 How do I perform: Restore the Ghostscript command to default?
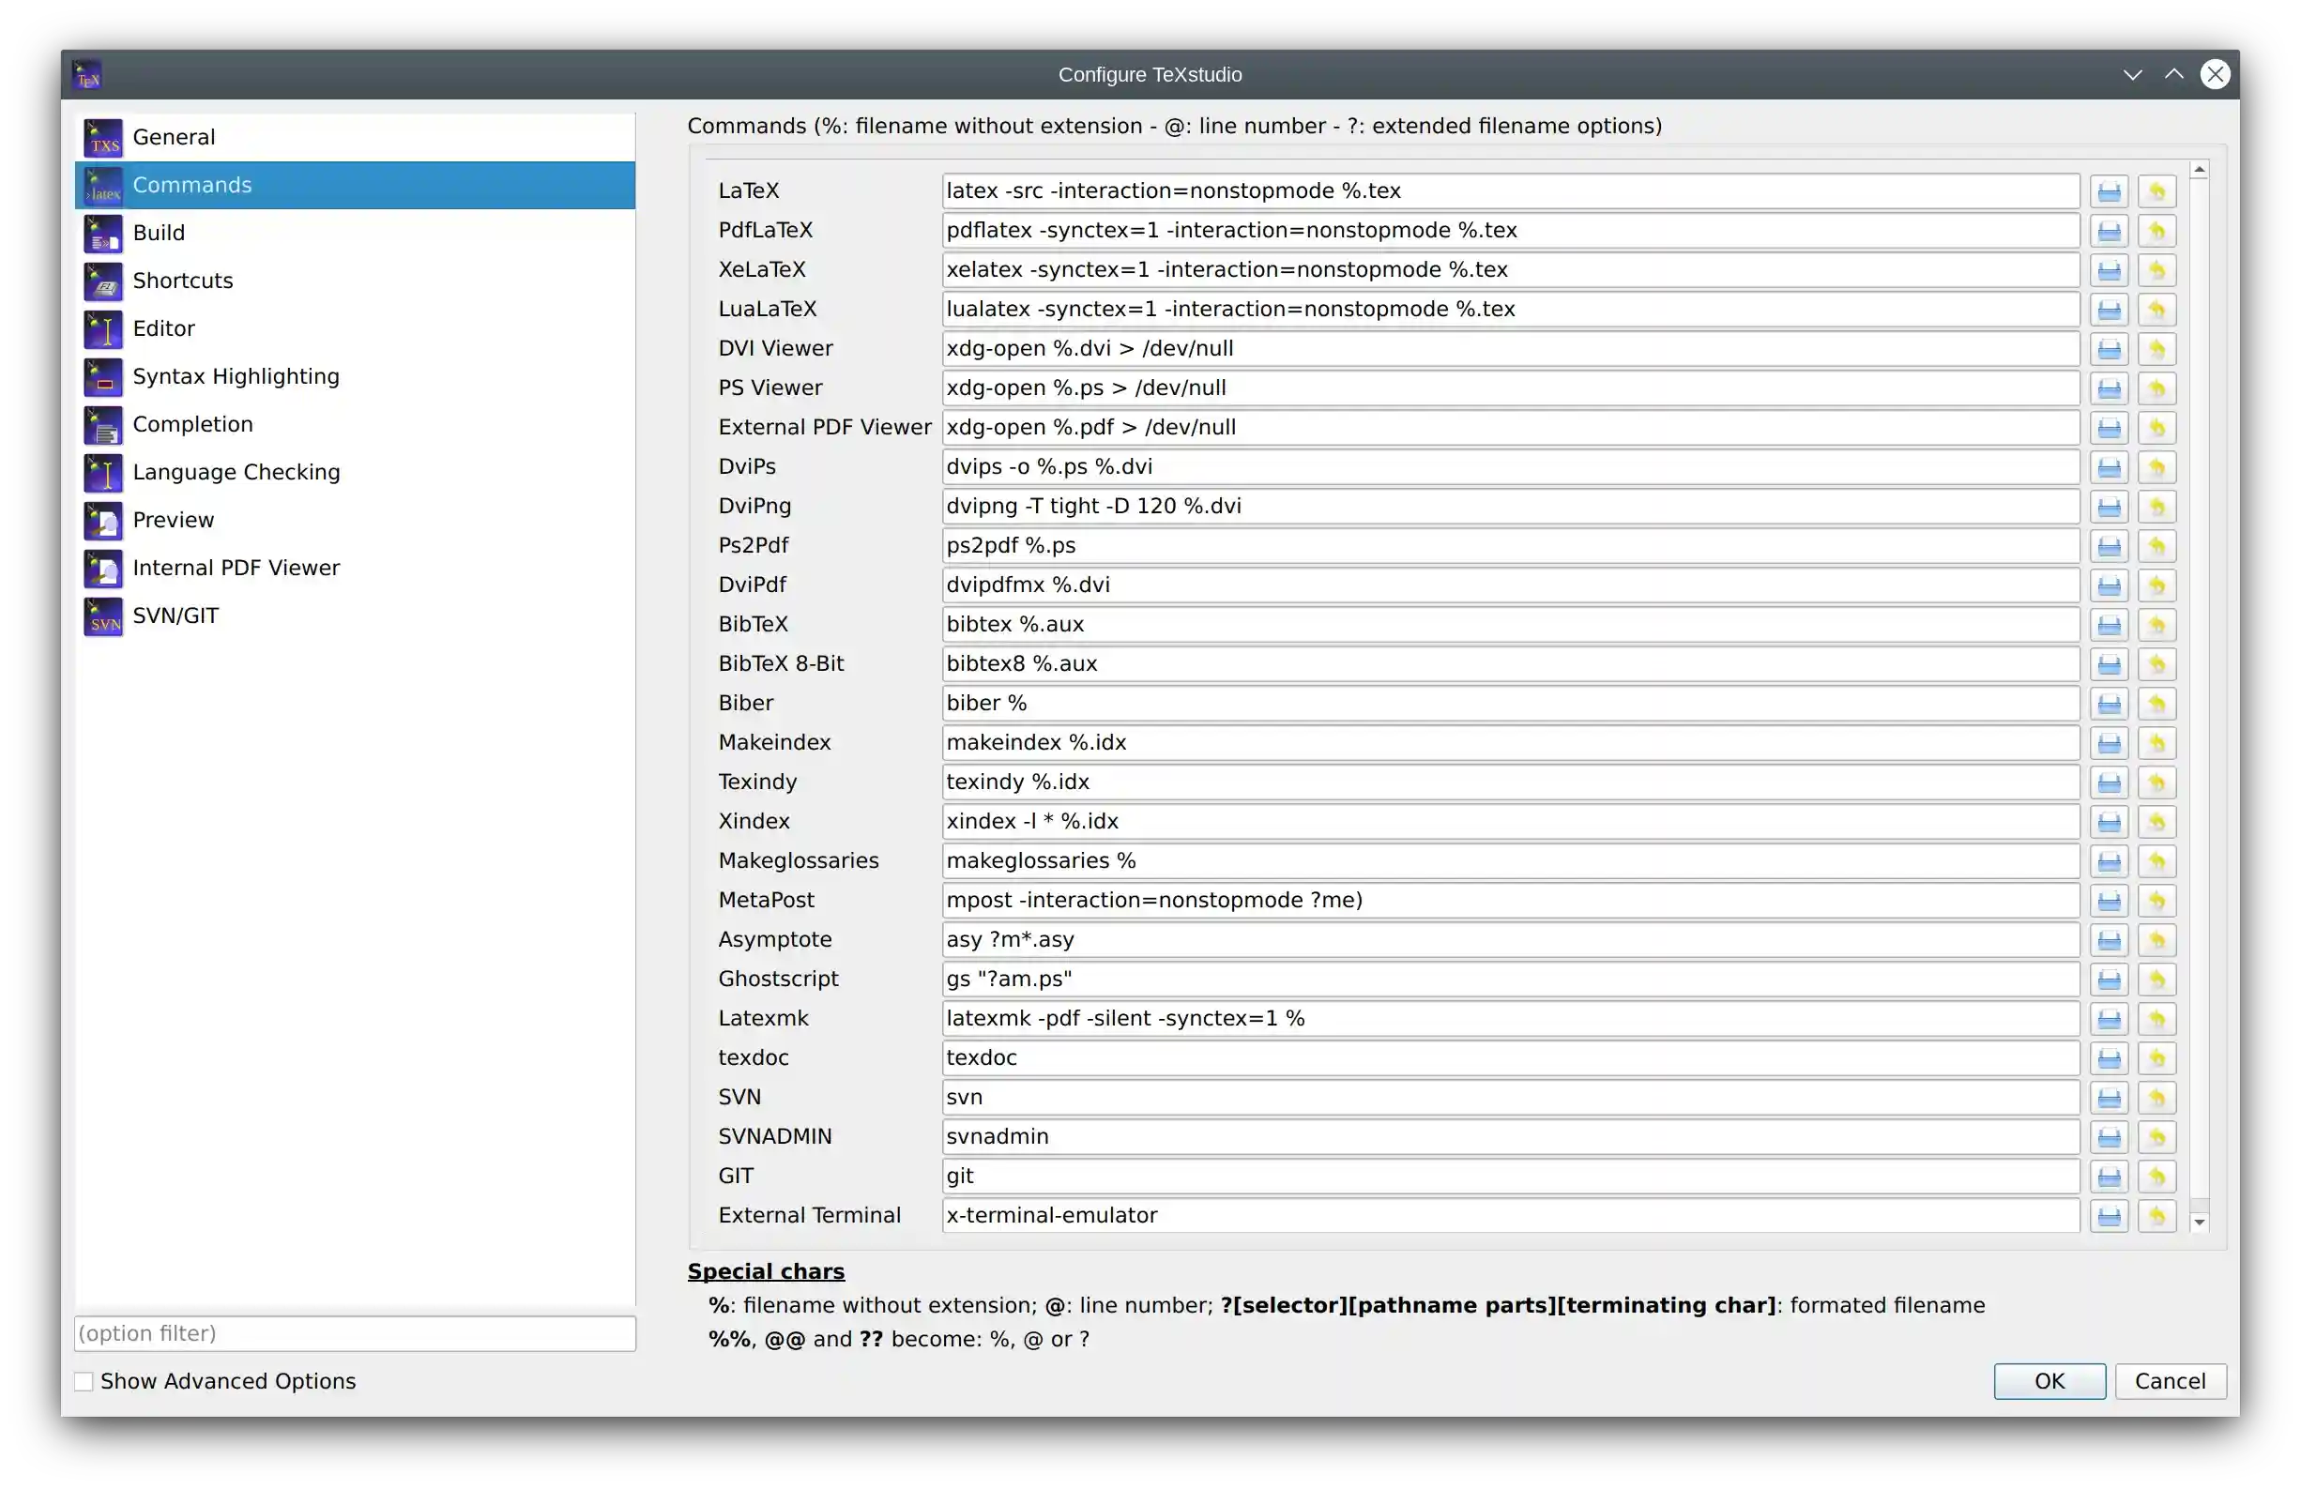(2158, 979)
